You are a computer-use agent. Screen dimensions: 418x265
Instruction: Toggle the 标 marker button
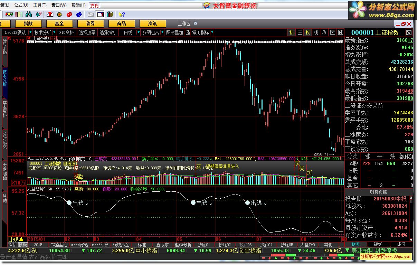[x=292, y=32]
